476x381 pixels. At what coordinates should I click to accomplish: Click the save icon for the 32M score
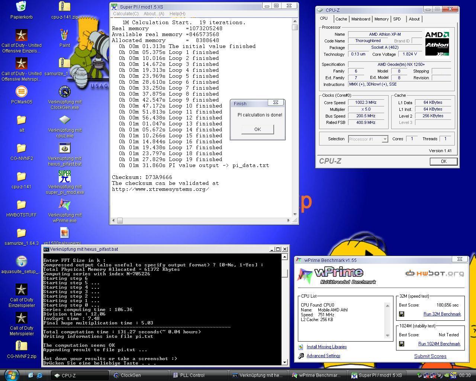[402, 314]
